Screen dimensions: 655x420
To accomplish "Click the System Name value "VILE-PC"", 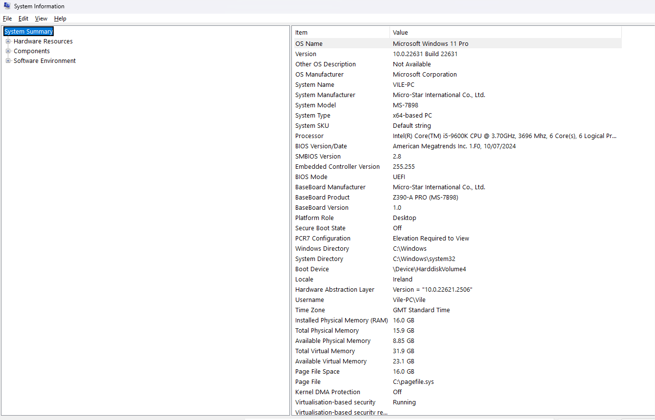I will pyautogui.click(x=404, y=85).
